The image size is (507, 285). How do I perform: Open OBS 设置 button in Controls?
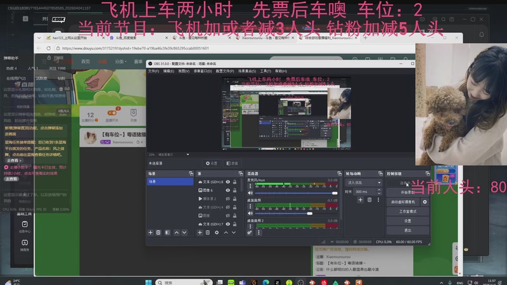pyautogui.click(x=408, y=221)
